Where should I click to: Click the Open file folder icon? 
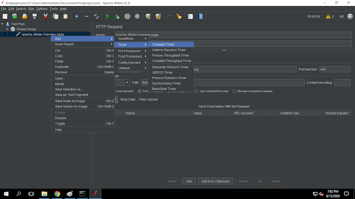[24, 16]
